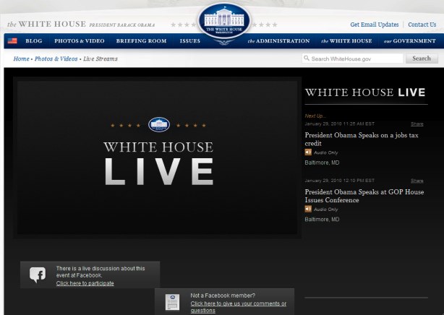Go to the Photos & Videos breadcrumb

tap(56, 59)
